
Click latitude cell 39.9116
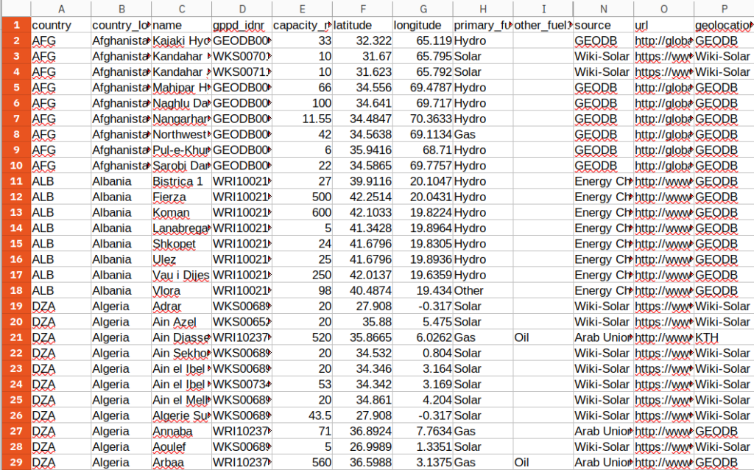pyautogui.click(x=362, y=181)
